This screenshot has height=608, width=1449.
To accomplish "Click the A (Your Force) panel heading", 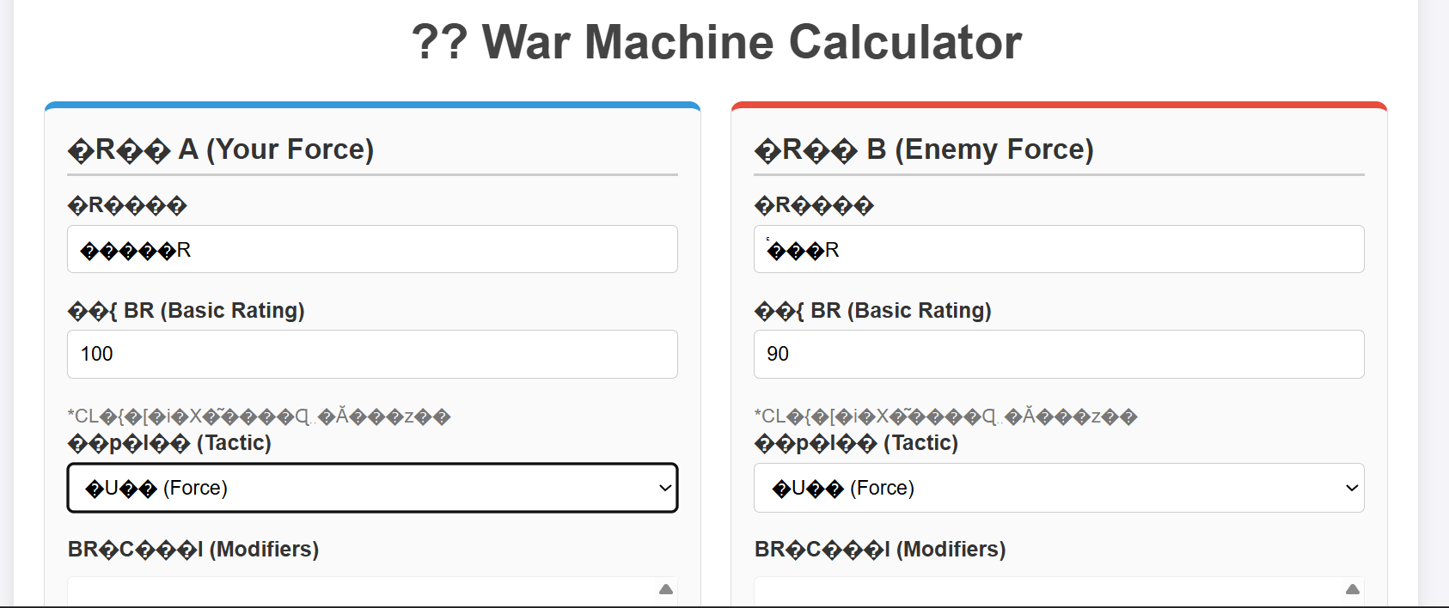I will (221, 149).
